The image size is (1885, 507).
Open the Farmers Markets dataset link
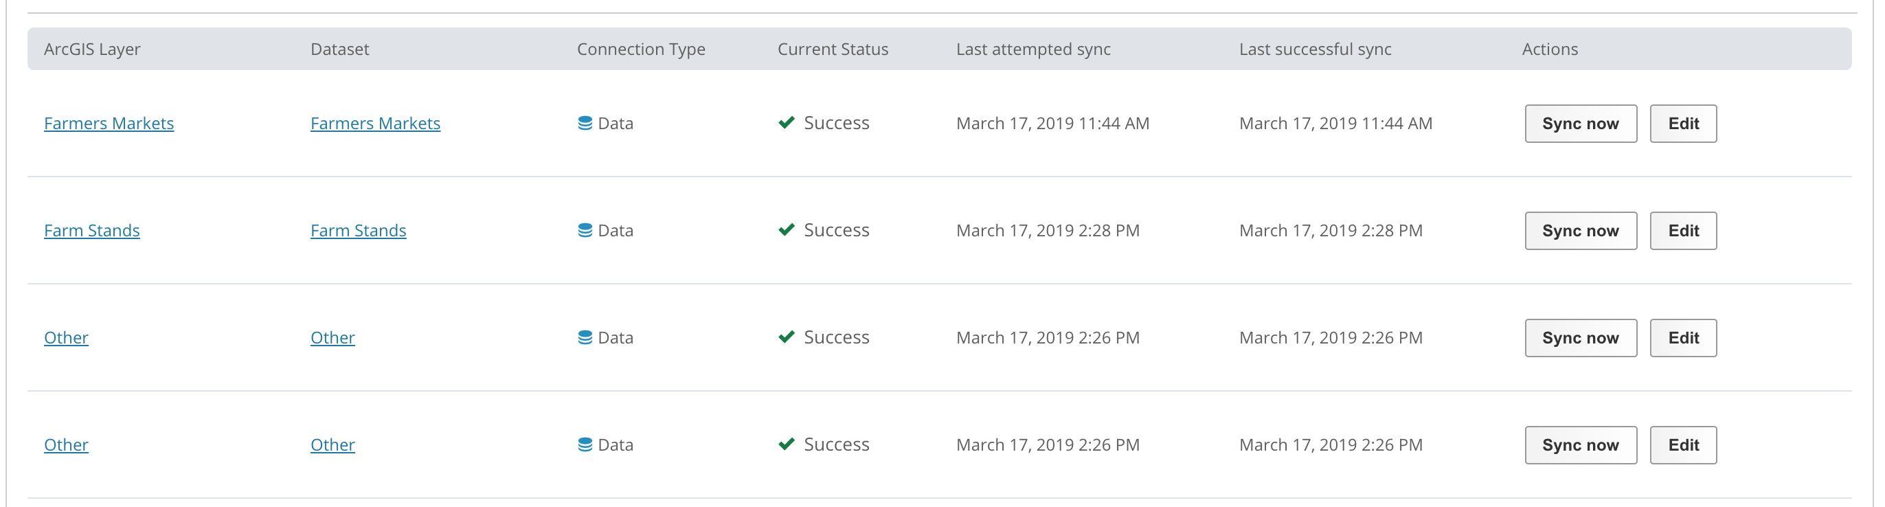(375, 123)
